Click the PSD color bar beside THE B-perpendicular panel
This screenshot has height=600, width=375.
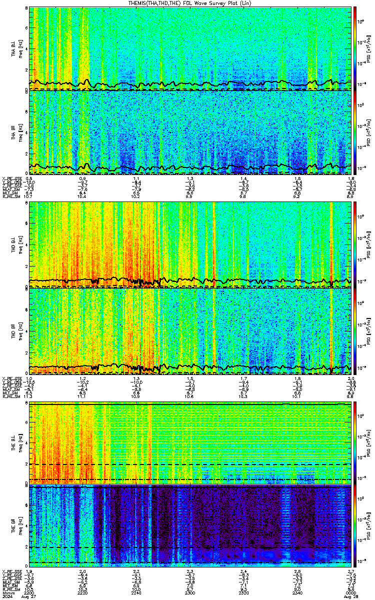point(355,442)
